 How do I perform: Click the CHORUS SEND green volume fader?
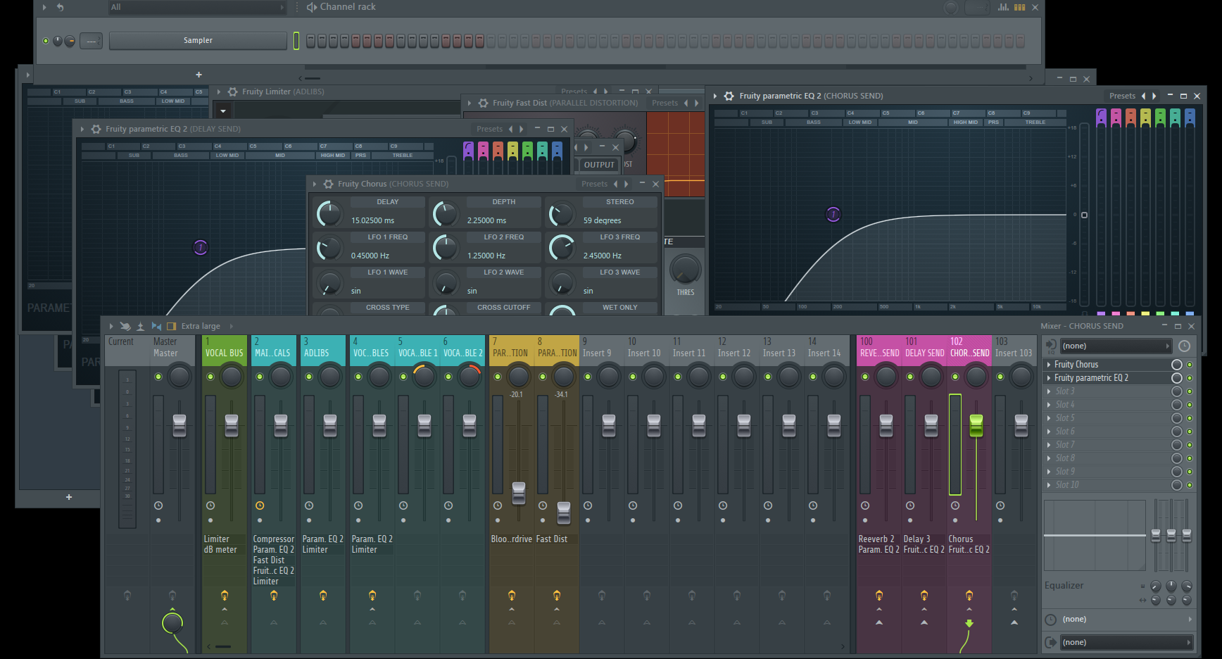(x=976, y=425)
